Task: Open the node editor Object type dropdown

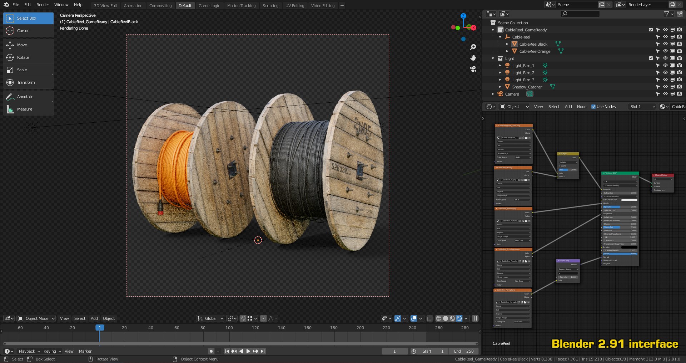Action: tap(514, 107)
